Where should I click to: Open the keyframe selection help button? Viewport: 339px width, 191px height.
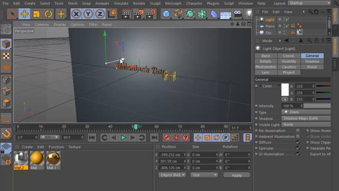coord(185,138)
